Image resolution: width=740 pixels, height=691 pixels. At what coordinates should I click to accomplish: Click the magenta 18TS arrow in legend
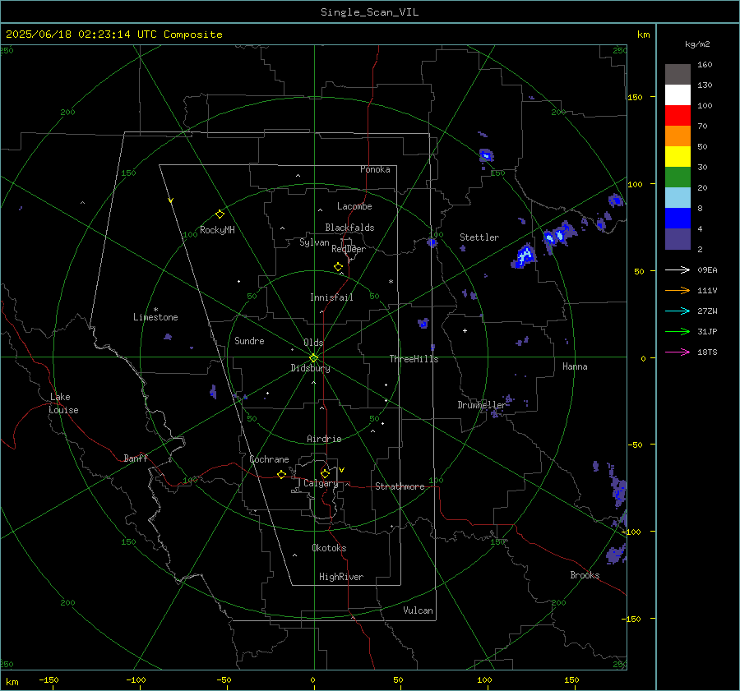point(678,352)
